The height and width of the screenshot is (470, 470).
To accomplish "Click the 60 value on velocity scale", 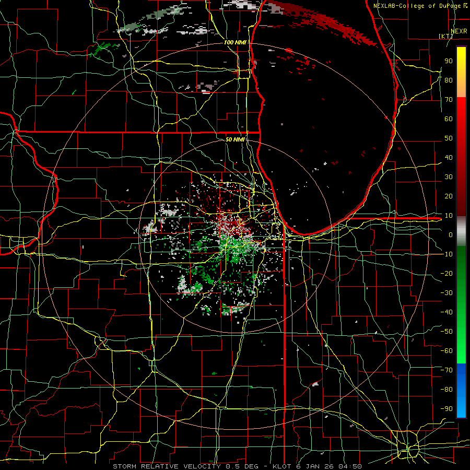I will click(x=449, y=119).
